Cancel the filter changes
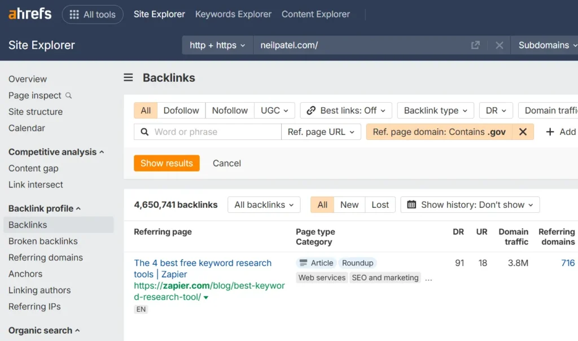This screenshot has height=341, width=578. point(227,163)
